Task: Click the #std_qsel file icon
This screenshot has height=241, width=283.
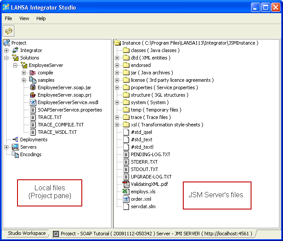Action: pyautogui.click(x=126, y=132)
